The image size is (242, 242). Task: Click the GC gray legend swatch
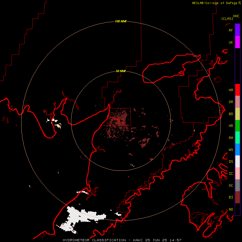point(237,185)
